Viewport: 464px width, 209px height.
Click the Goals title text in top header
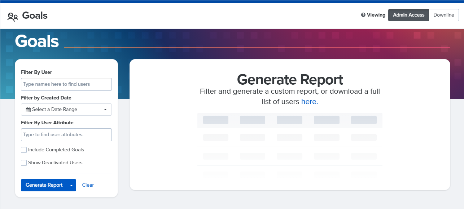click(35, 15)
